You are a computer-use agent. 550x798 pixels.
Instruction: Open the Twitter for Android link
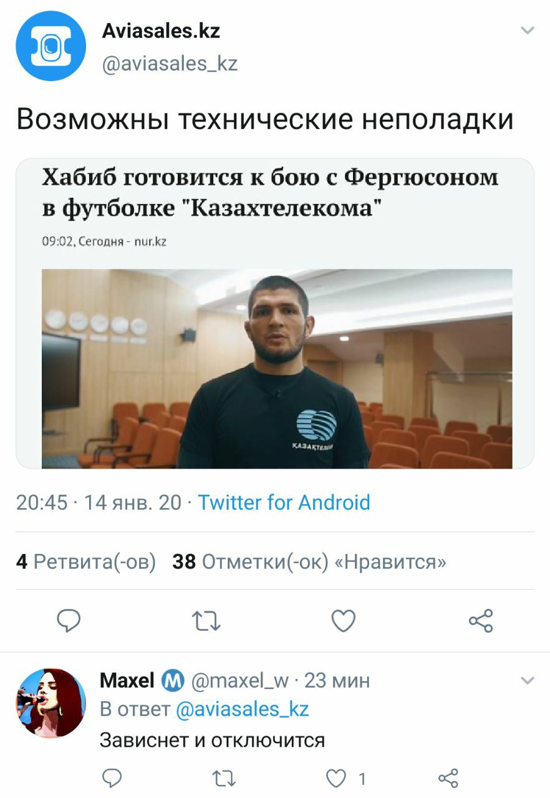coord(284,502)
